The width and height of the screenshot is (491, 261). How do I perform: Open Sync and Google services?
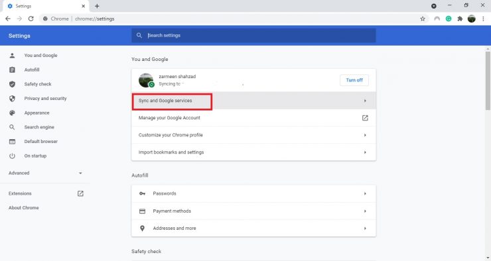(253, 101)
